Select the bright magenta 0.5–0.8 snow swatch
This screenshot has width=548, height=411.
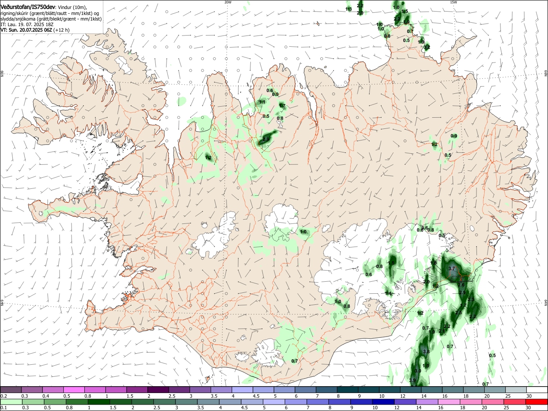[74, 390]
